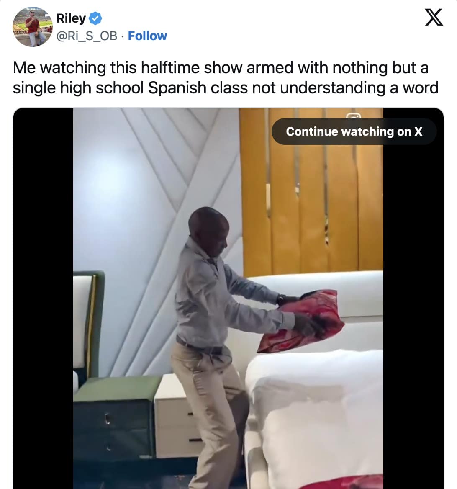This screenshot has width=457, height=489.
Task: Open the X logo link
Action: coord(434,17)
